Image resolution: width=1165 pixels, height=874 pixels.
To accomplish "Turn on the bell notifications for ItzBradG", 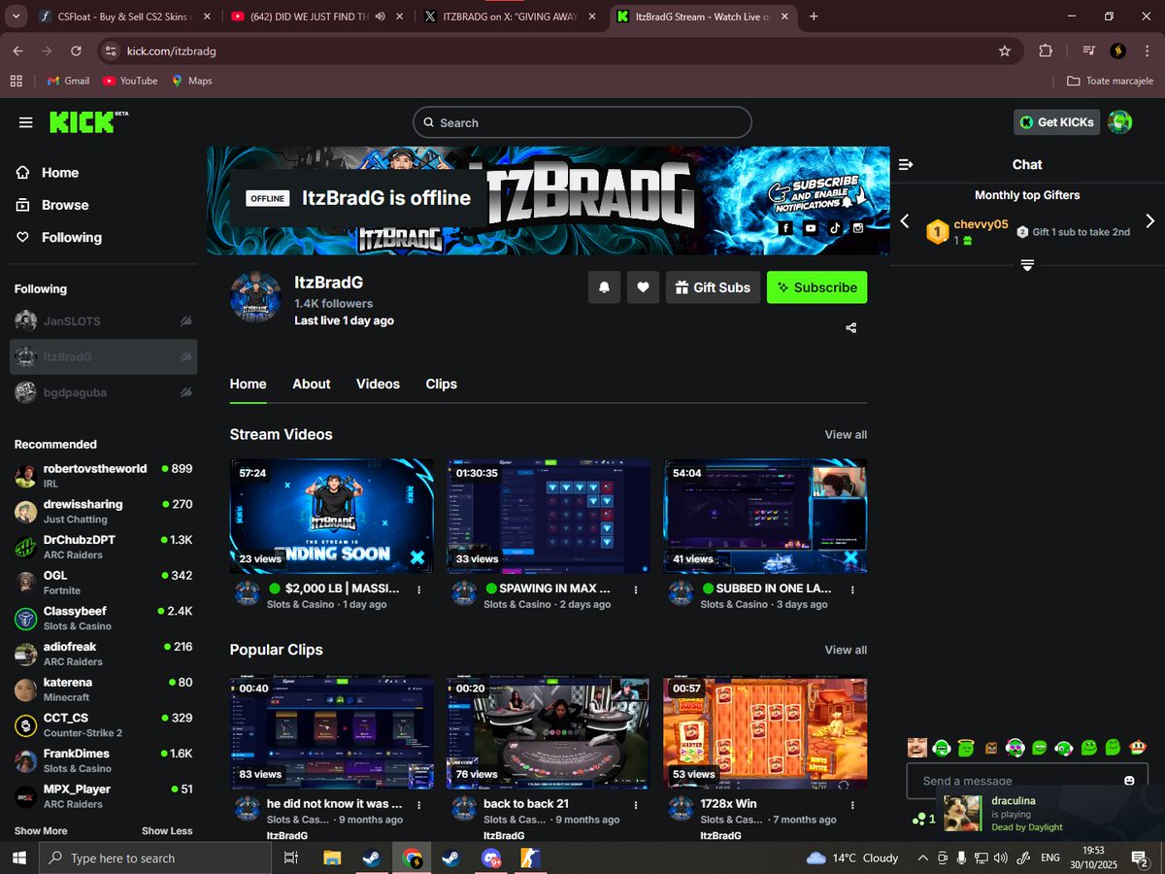I will pos(604,287).
